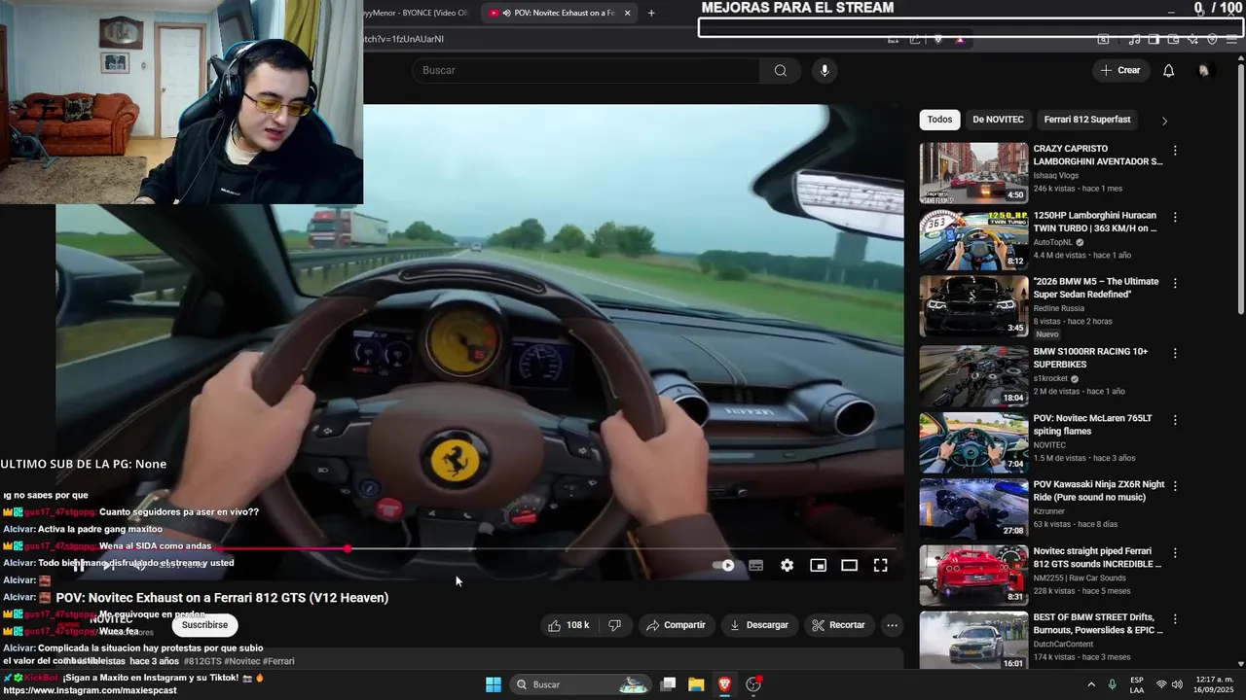Open the Brave browser taskbar icon
The image size is (1246, 700).
(724, 684)
